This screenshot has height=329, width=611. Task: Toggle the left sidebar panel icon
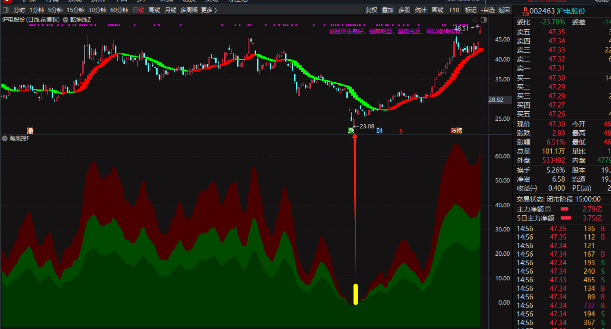(6, 10)
